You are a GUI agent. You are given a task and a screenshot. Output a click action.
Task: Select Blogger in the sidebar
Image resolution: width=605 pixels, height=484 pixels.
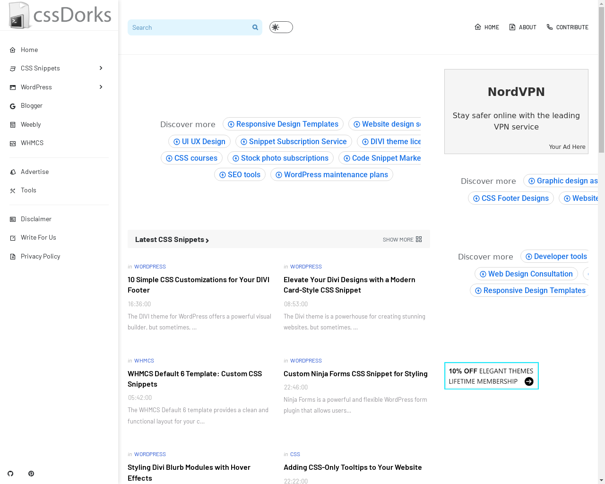pos(32,106)
